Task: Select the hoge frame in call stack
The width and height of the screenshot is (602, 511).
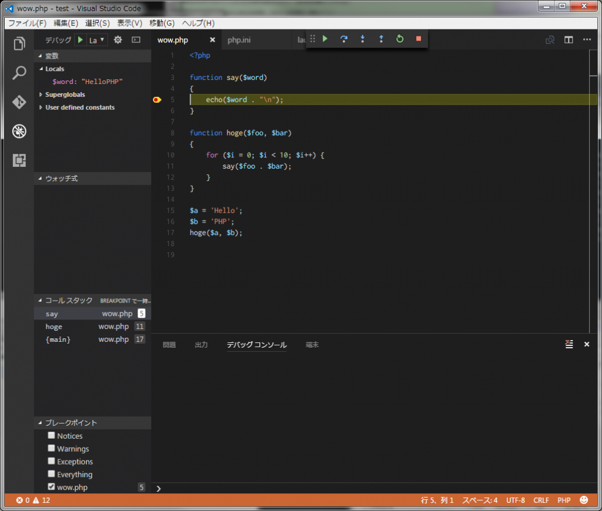Action: pos(92,327)
